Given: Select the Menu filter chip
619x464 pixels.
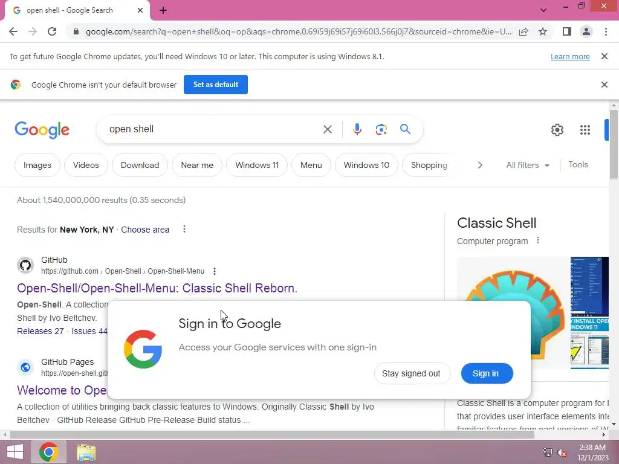Looking at the screenshot, I should coord(311,165).
